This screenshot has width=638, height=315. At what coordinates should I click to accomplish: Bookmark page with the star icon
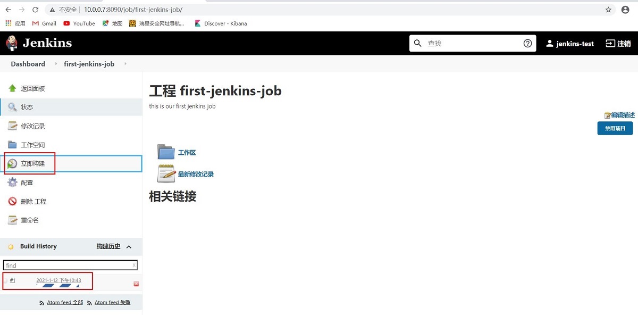click(608, 10)
